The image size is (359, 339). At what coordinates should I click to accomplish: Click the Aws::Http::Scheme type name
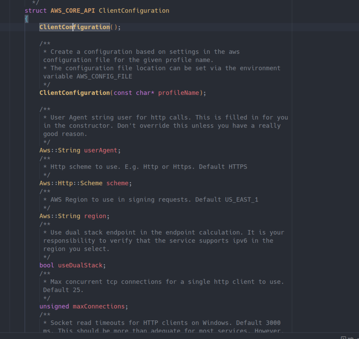(x=71, y=183)
